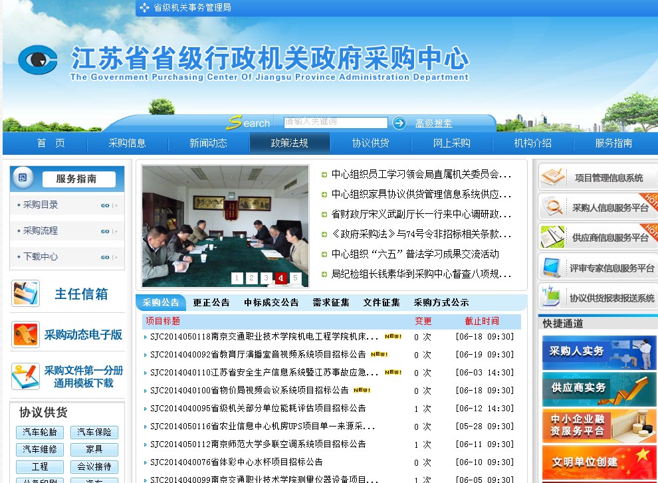Click the 项目管理信息系统 icon
Viewport: 658px width, 483px height.
tap(553, 177)
